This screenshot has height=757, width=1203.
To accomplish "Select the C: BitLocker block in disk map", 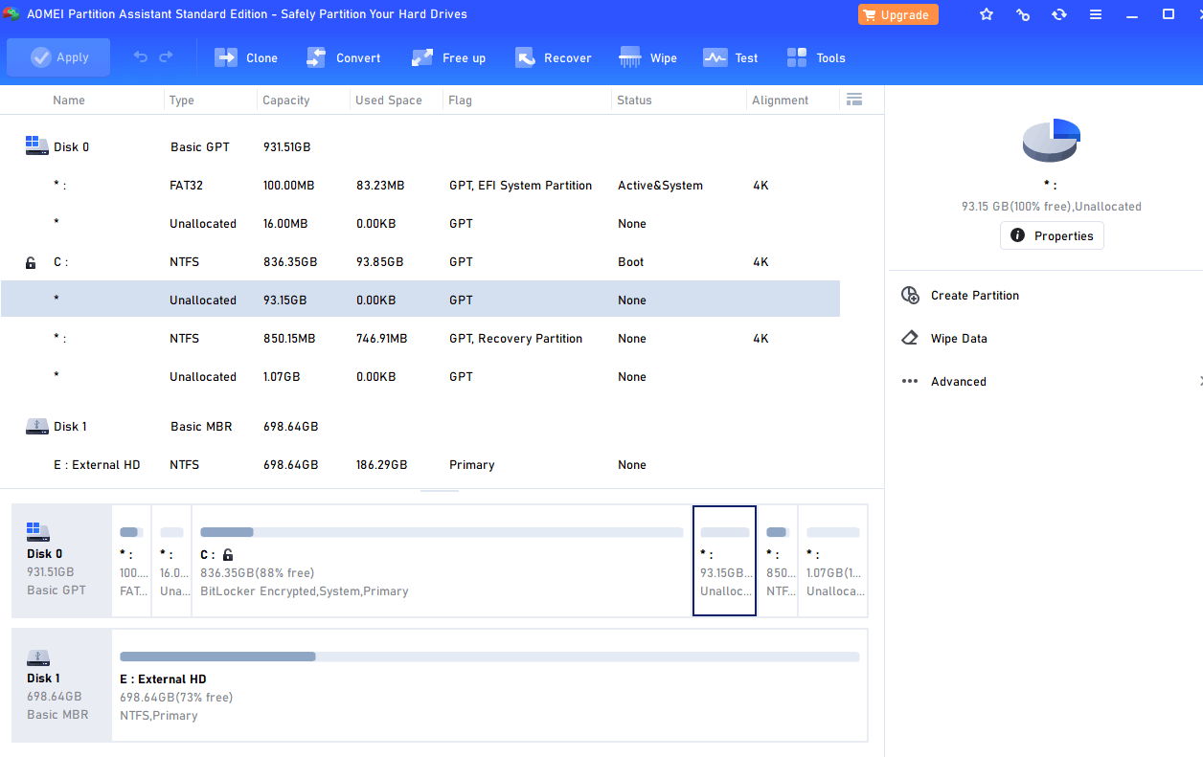I will [x=442, y=561].
